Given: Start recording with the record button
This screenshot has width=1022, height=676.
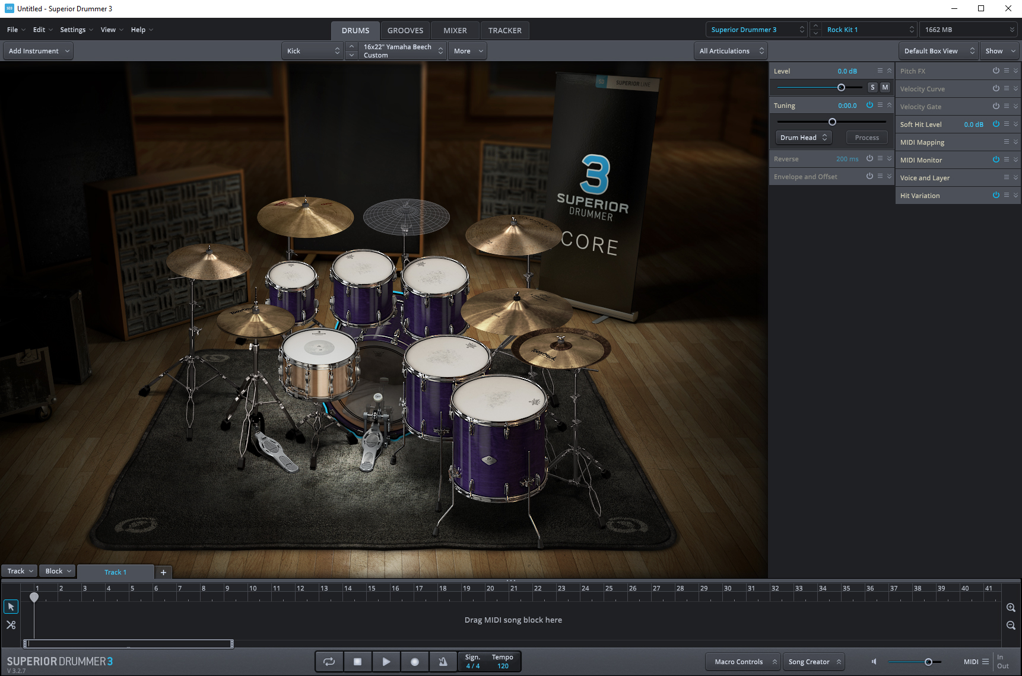Looking at the screenshot, I should (x=414, y=662).
